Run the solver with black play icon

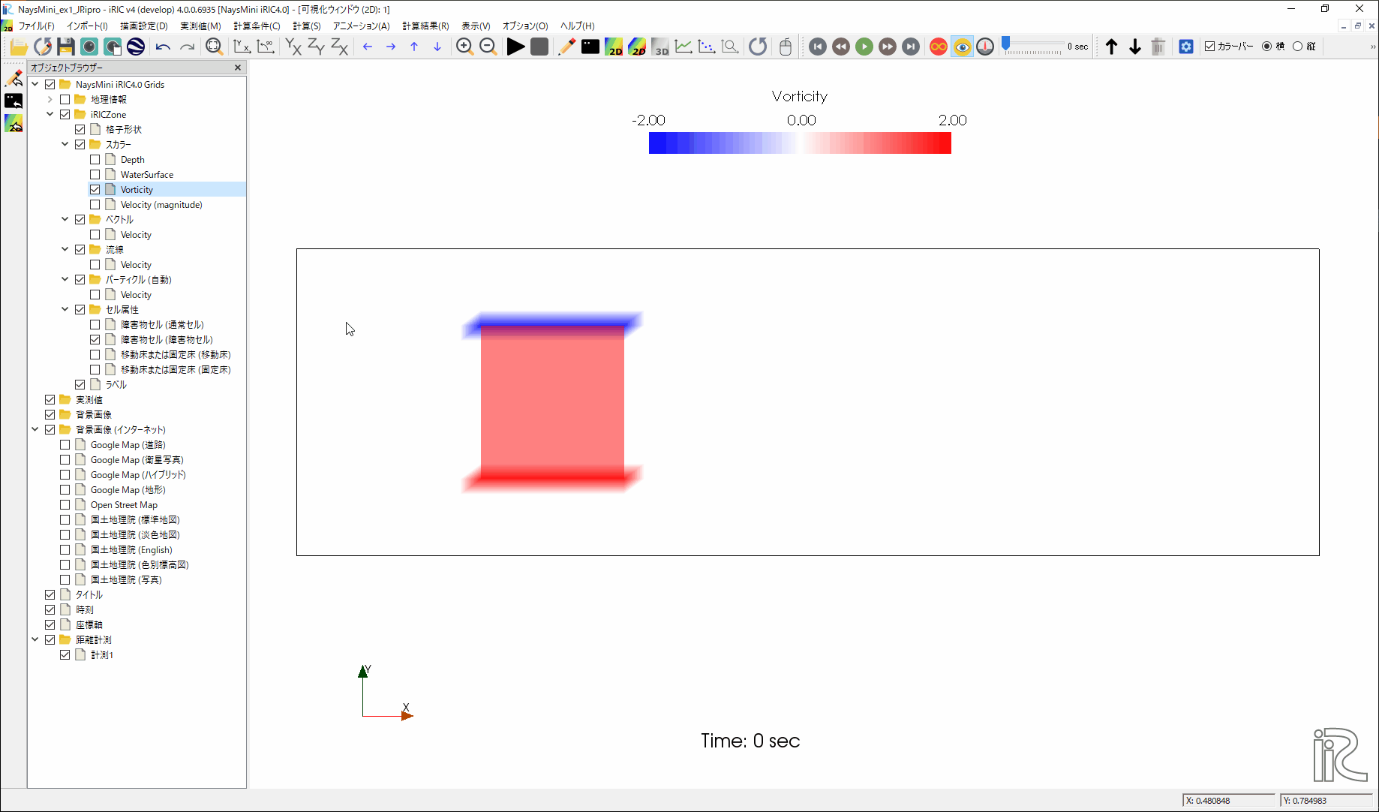[x=515, y=47]
